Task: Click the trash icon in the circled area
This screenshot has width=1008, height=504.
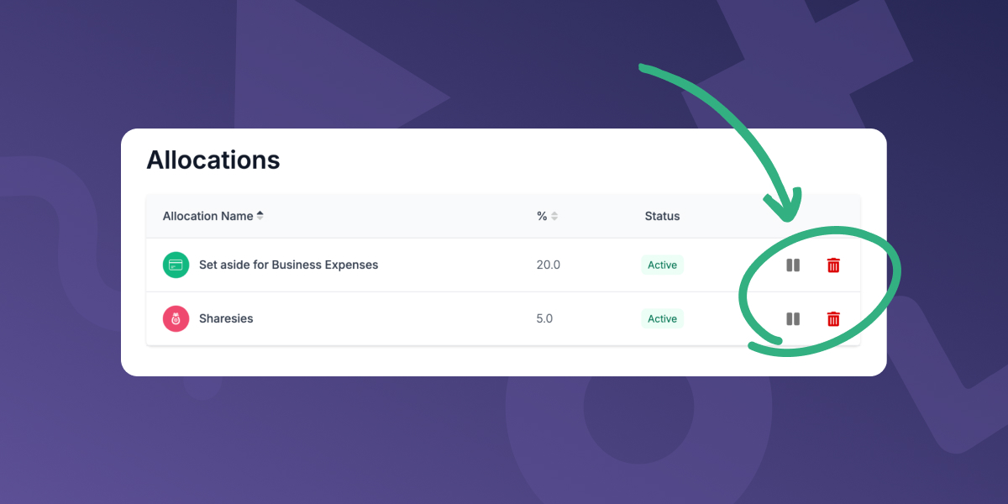Action: pyautogui.click(x=833, y=265)
